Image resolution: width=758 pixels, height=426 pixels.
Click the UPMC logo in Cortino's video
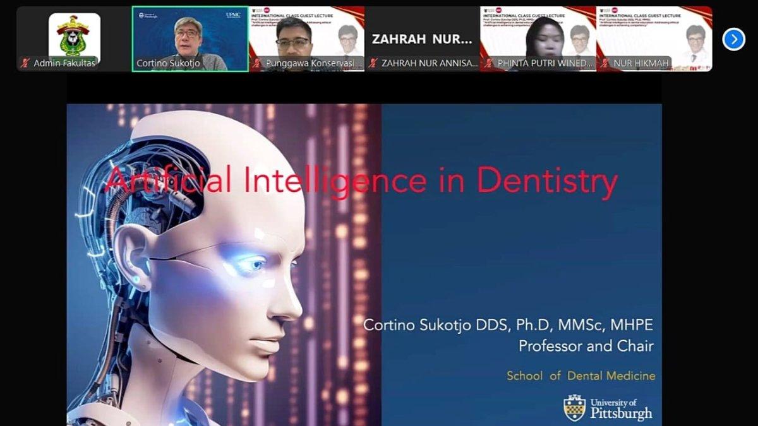click(233, 15)
